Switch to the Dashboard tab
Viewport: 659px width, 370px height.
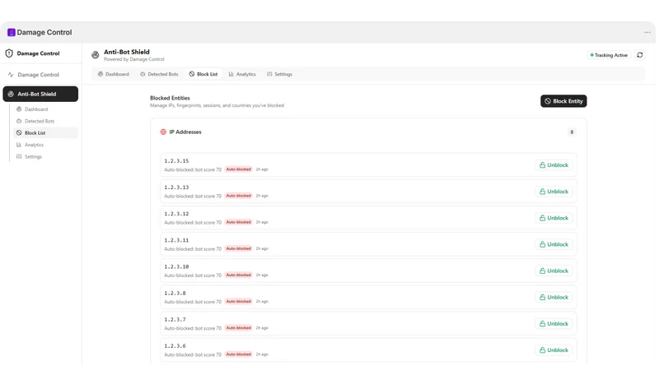click(114, 74)
